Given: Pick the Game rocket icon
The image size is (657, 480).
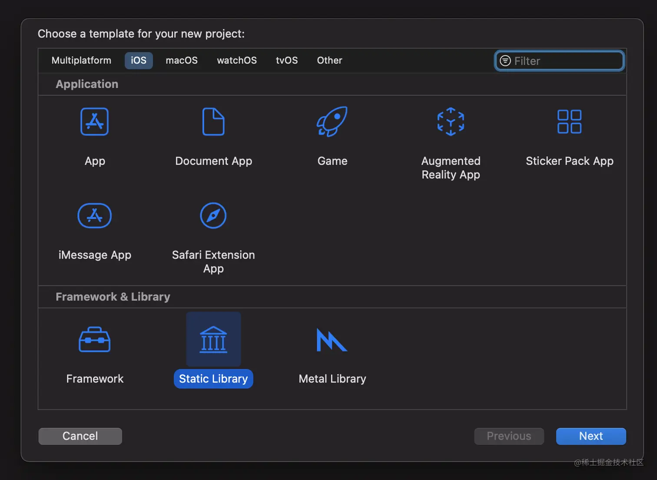Looking at the screenshot, I should click(332, 122).
